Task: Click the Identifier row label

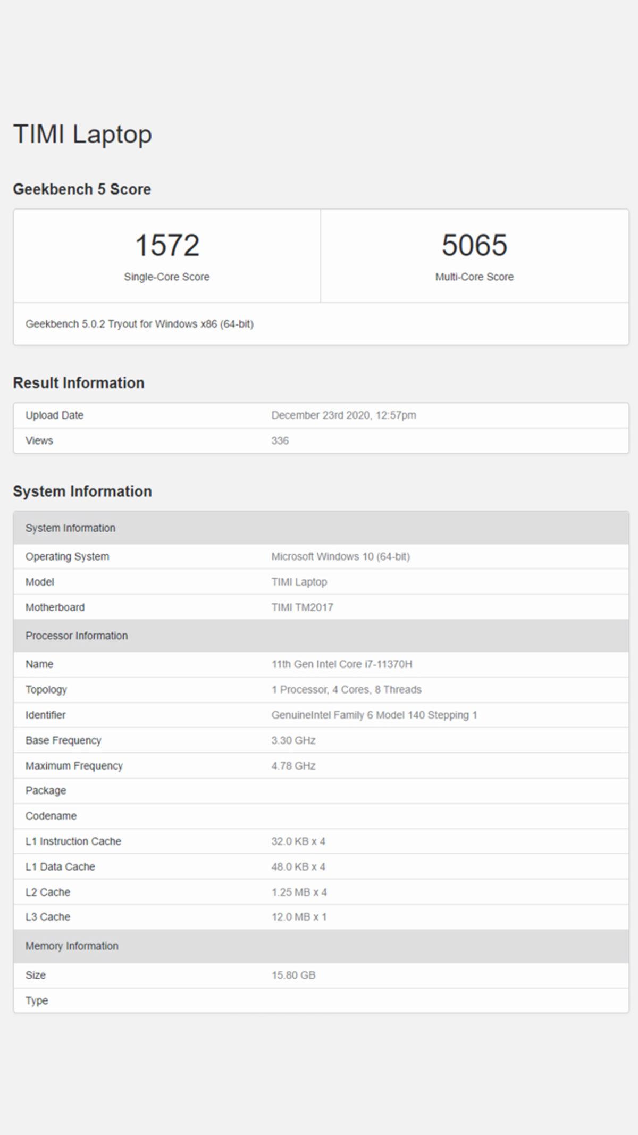Action: [45, 715]
